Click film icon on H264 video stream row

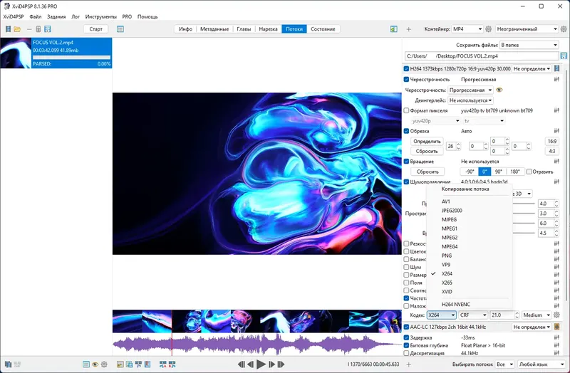(556, 68)
